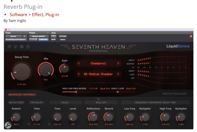Open the Reverb track selector dropdown

point(14,36)
